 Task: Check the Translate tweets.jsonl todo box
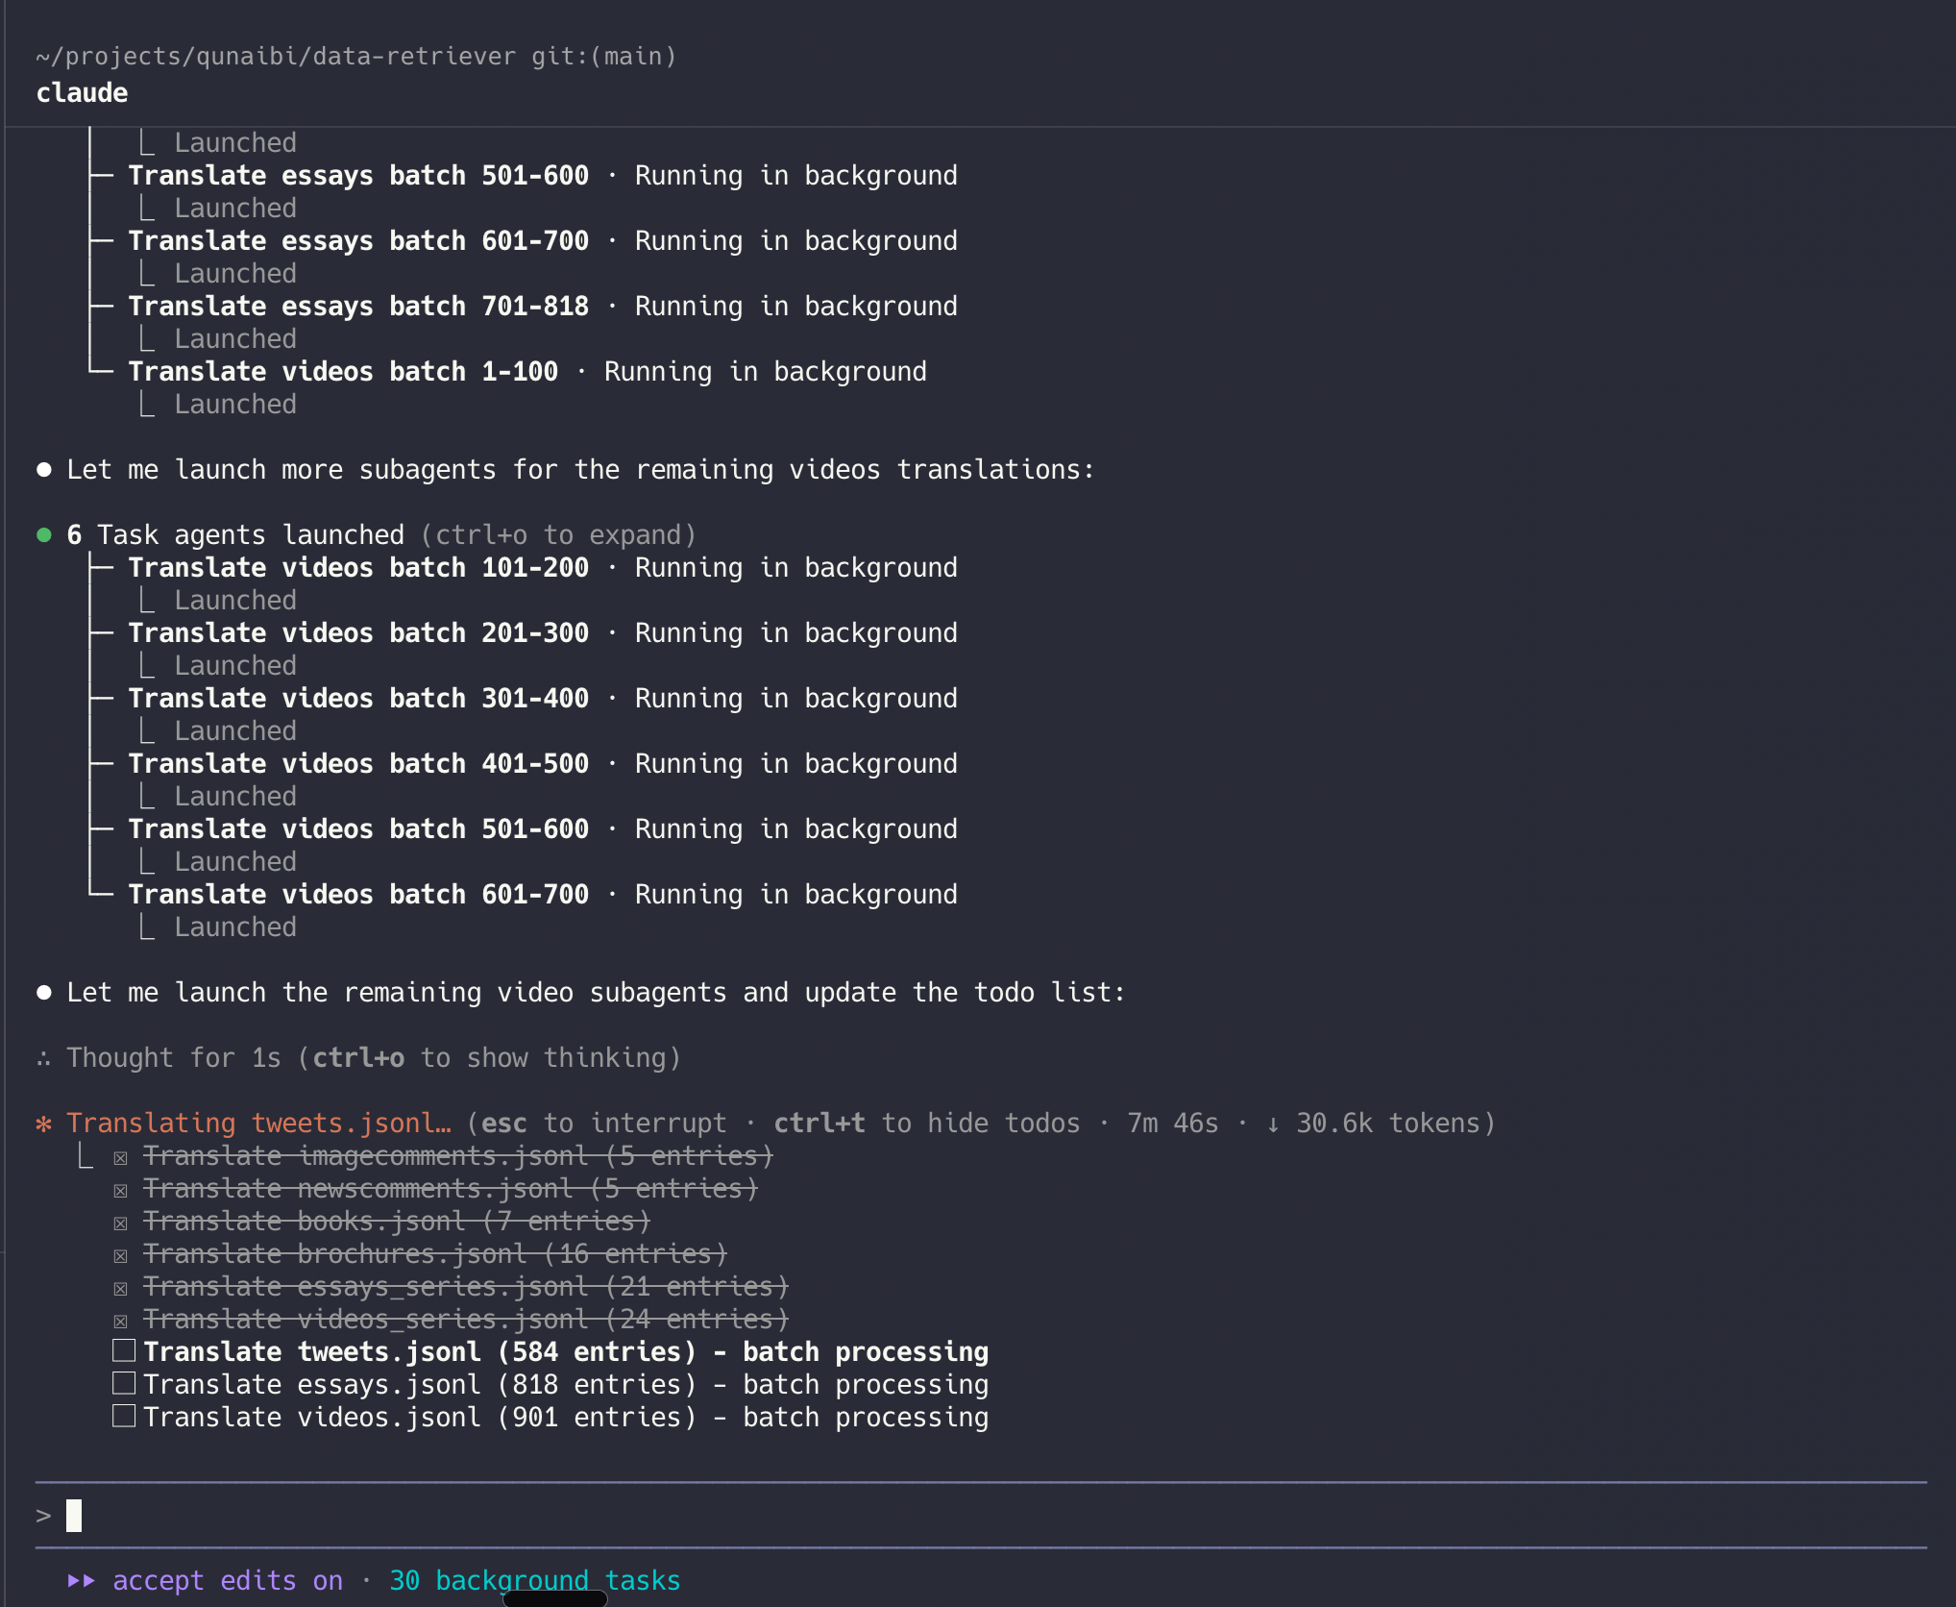pos(124,1351)
